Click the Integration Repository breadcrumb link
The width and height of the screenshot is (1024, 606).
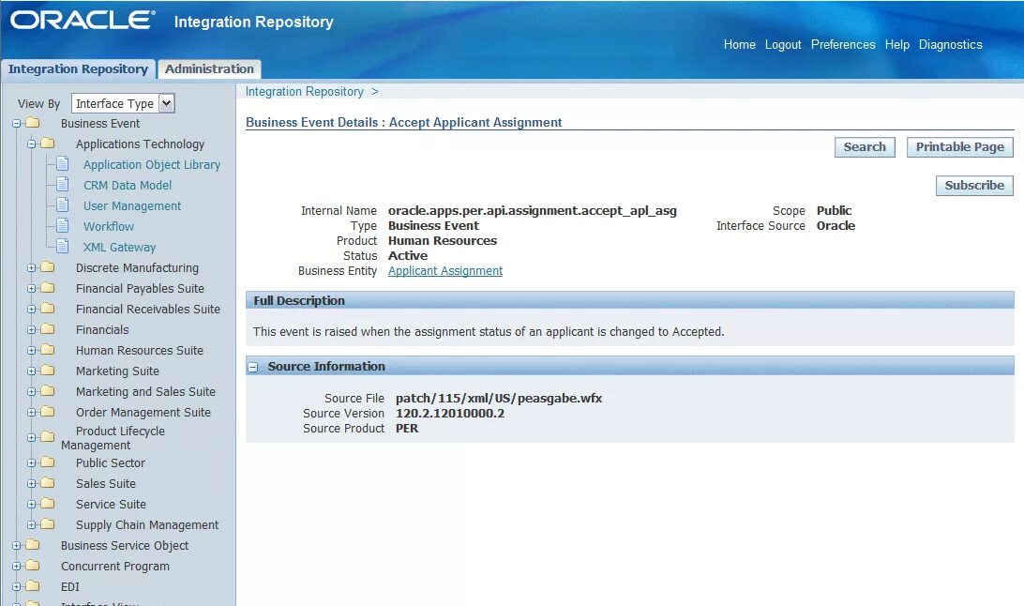click(x=305, y=91)
